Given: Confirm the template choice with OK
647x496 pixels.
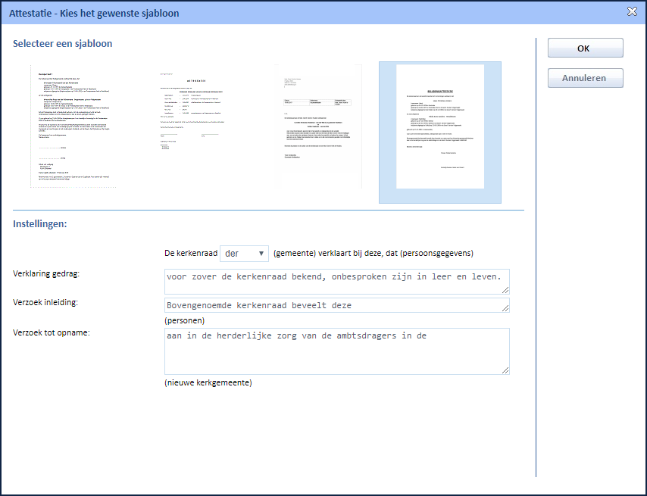Looking at the screenshot, I should [x=585, y=48].
